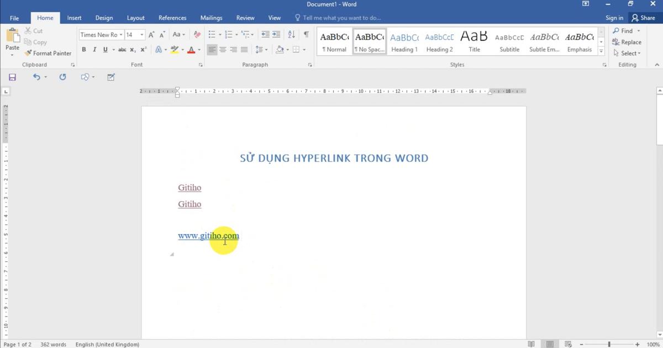Image resolution: width=663 pixels, height=348 pixels.
Task: Click the Save icon on Quick Access Toolbar
Action: tap(12, 77)
